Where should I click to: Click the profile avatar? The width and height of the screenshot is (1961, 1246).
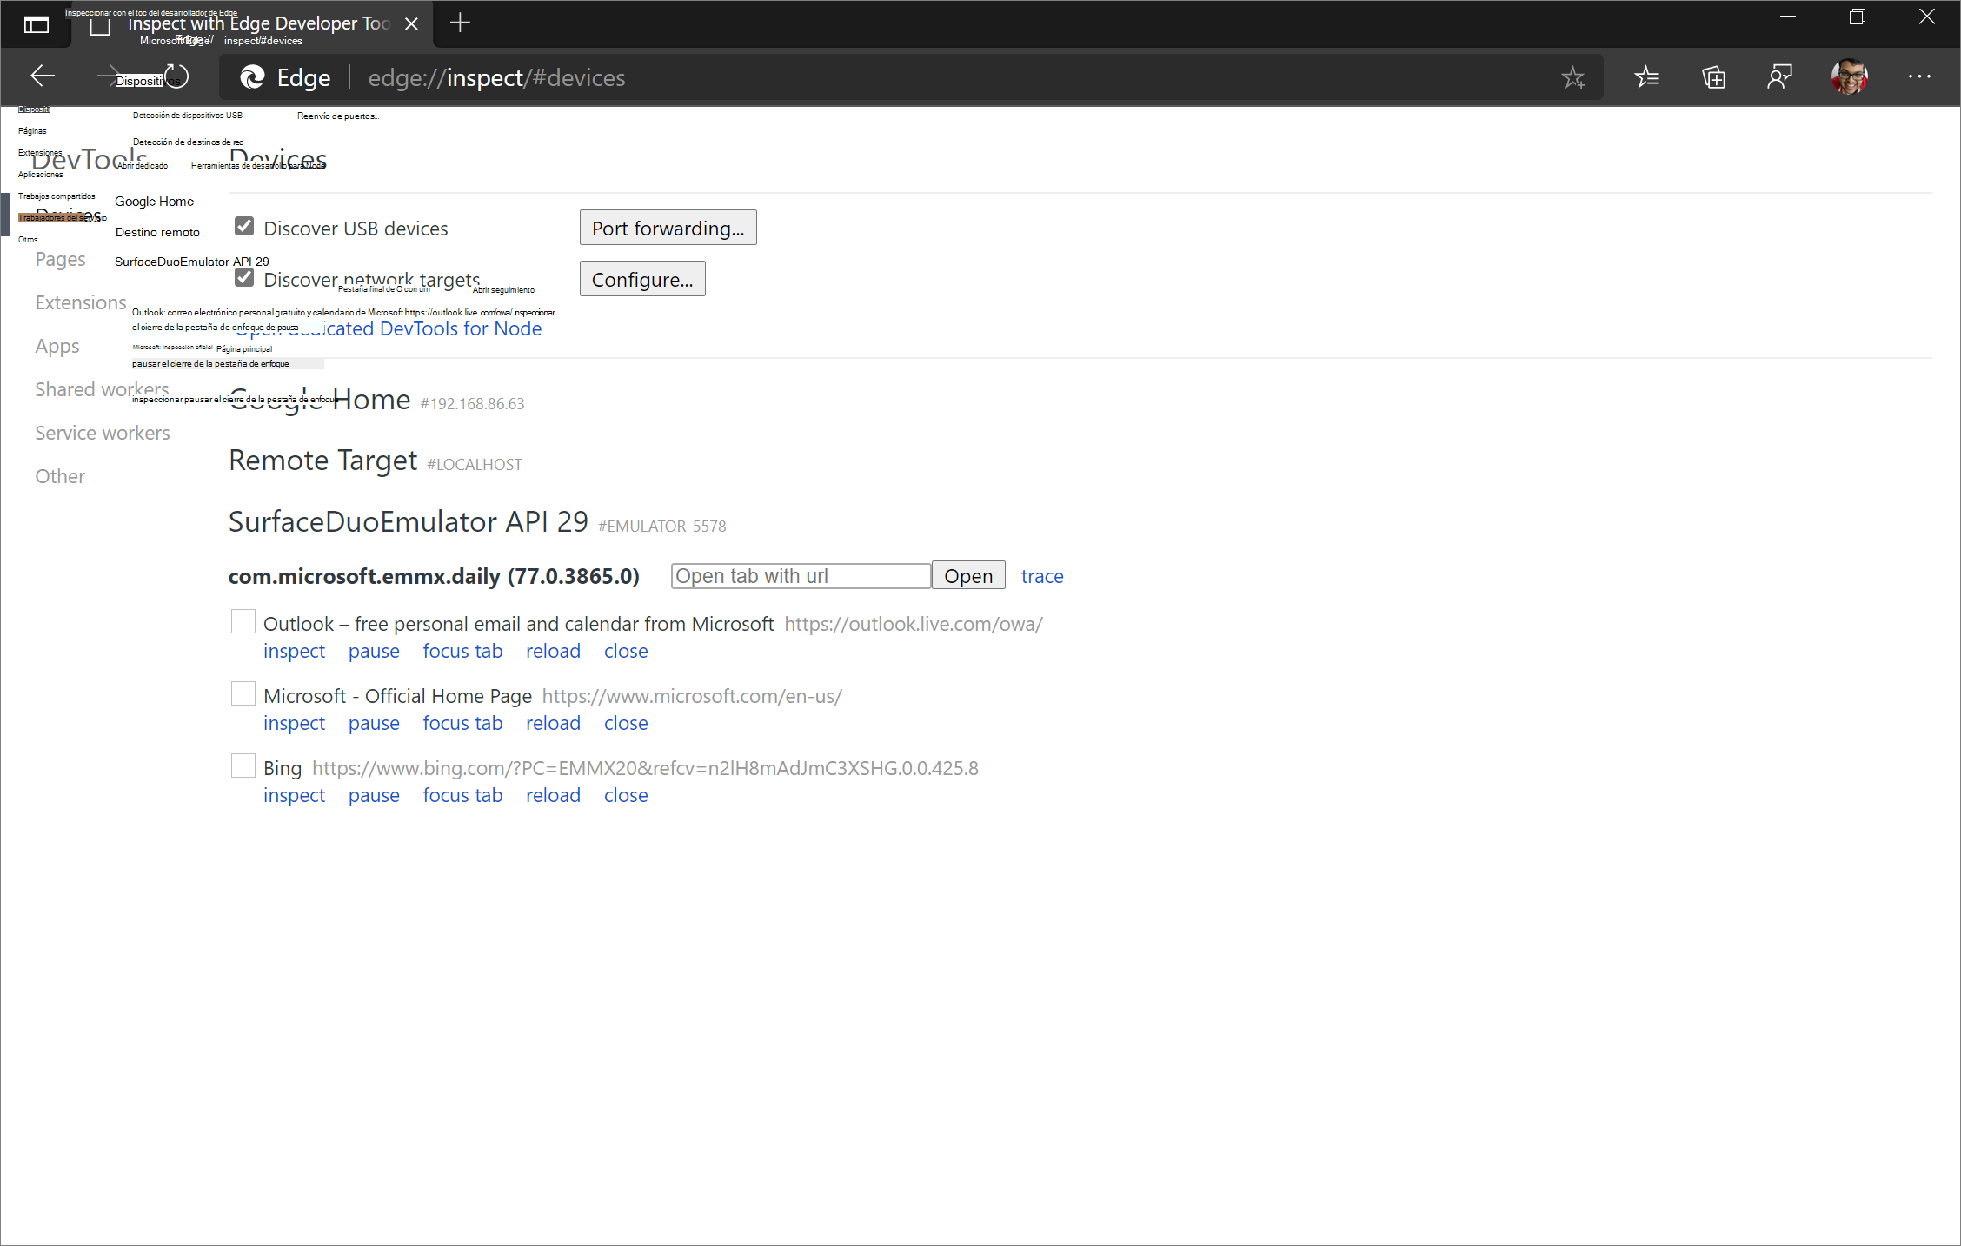[1850, 76]
